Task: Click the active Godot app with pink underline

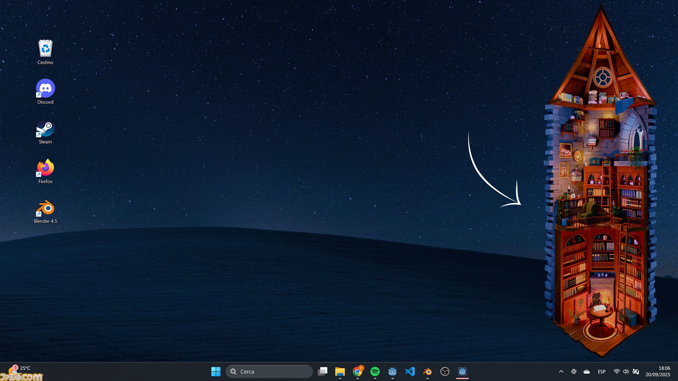Action: [462, 371]
